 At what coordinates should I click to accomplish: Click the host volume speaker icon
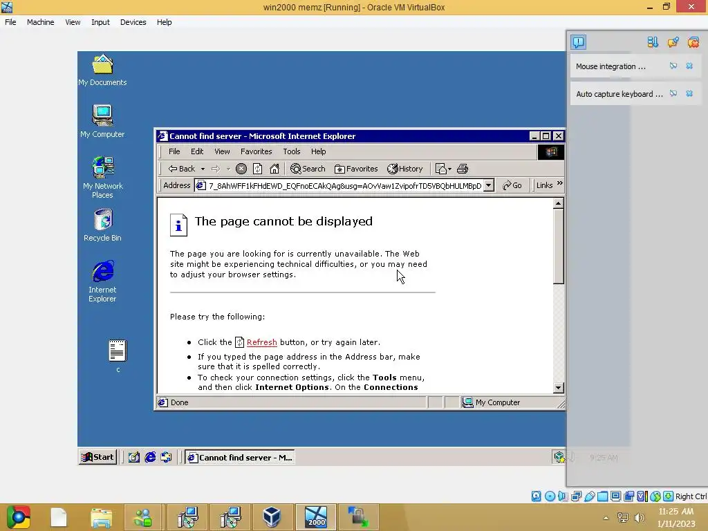[x=639, y=518]
